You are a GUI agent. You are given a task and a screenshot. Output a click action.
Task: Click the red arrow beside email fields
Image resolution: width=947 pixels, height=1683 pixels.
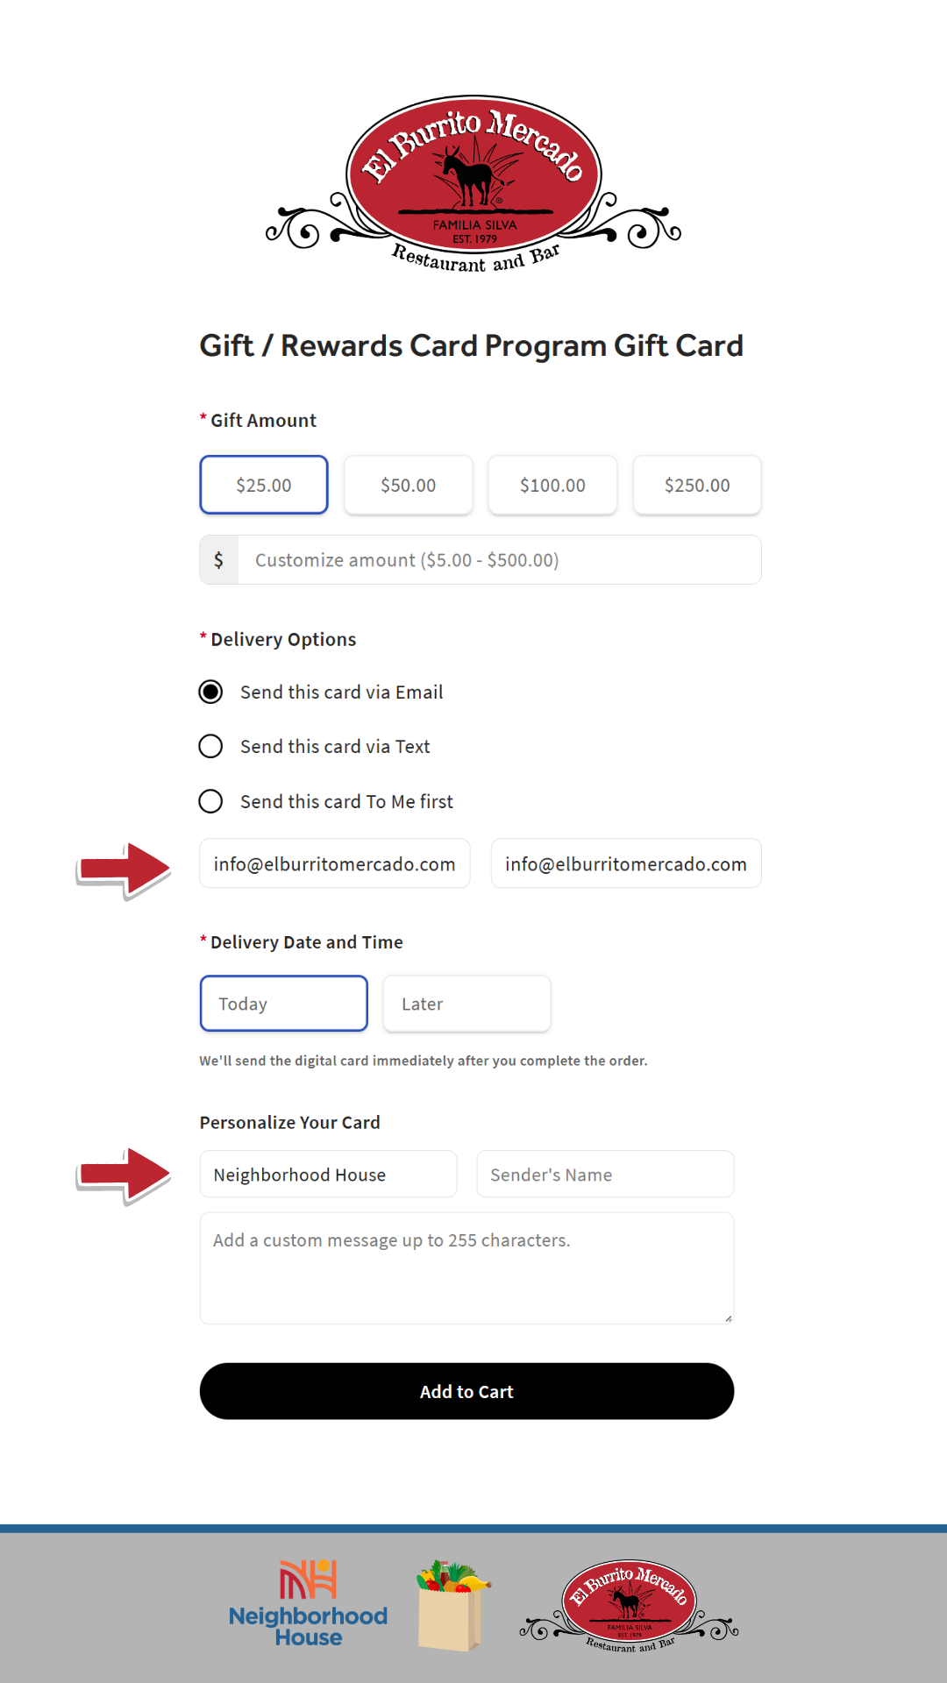(x=124, y=870)
